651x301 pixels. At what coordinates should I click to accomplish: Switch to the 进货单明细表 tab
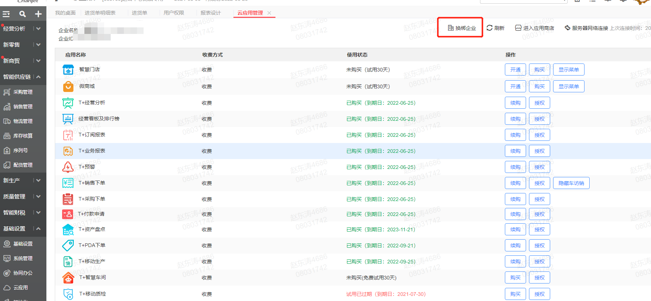point(100,13)
